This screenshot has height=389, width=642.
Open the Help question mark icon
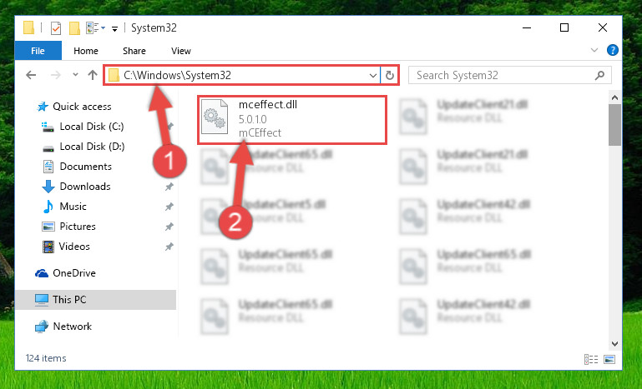613,50
